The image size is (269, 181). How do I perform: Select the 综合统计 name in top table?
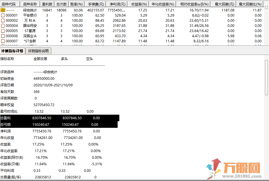pyautogui.click(x=30, y=10)
